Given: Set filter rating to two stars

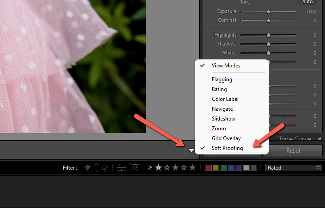Looking at the screenshot, I should click(167, 167).
